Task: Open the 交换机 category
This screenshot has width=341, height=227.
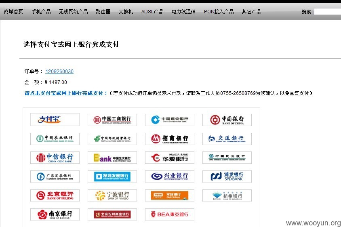Action: point(126,12)
